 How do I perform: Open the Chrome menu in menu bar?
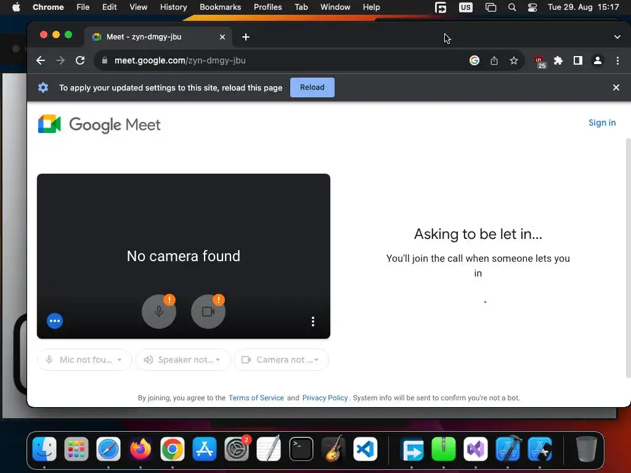tap(48, 7)
